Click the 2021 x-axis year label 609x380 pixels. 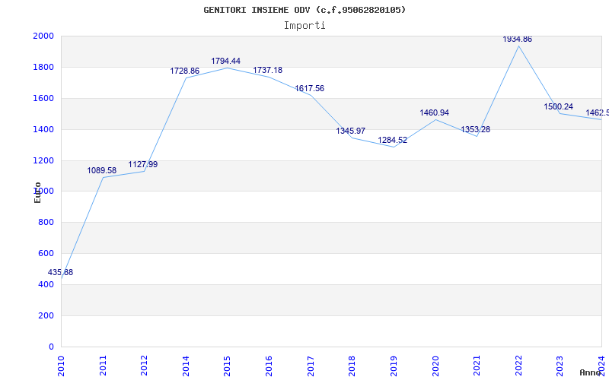point(477,366)
